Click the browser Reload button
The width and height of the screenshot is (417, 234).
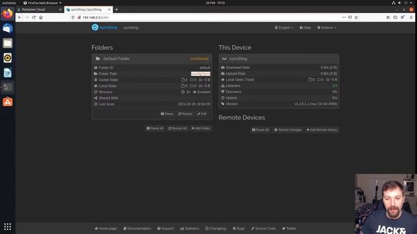[34, 18]
